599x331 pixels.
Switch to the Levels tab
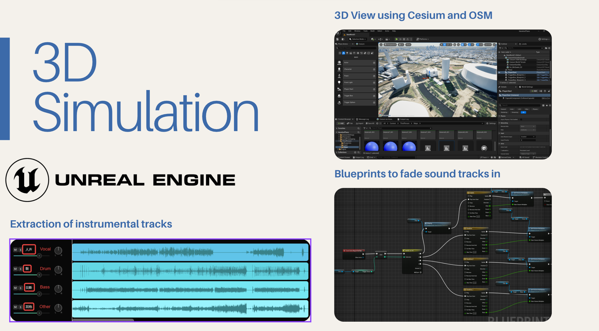(523, 44)
